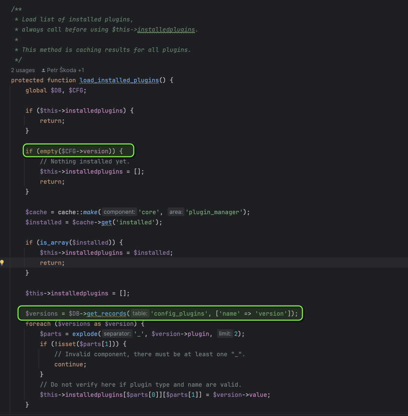
Task: Click the '// Nothing installed yet.' comment
Action: click(85, 161)
